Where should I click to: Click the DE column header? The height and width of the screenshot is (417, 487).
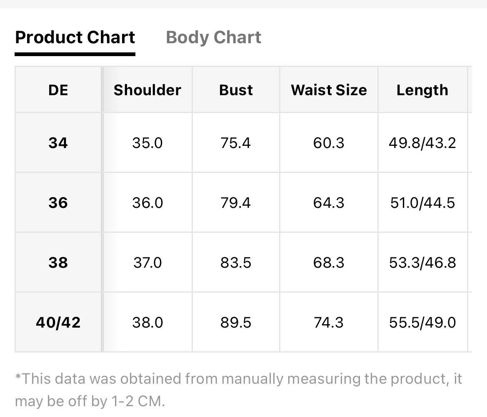click(x=58, y=90)
